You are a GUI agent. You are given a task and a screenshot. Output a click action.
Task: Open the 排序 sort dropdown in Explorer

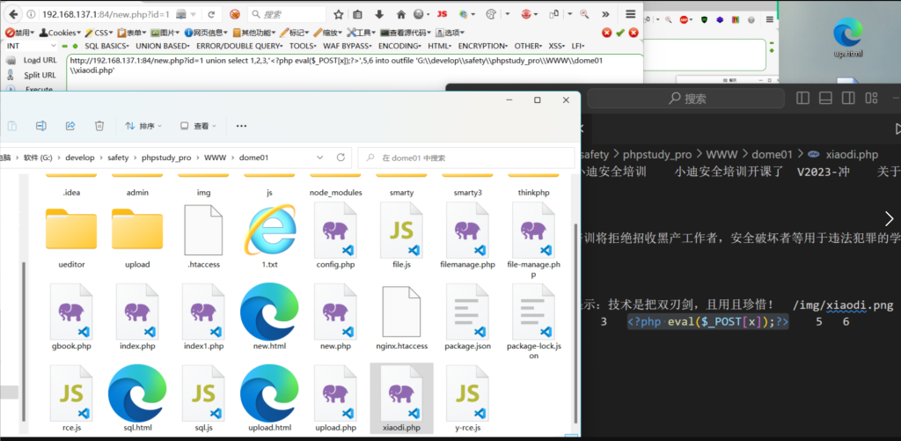click(143, 126)
